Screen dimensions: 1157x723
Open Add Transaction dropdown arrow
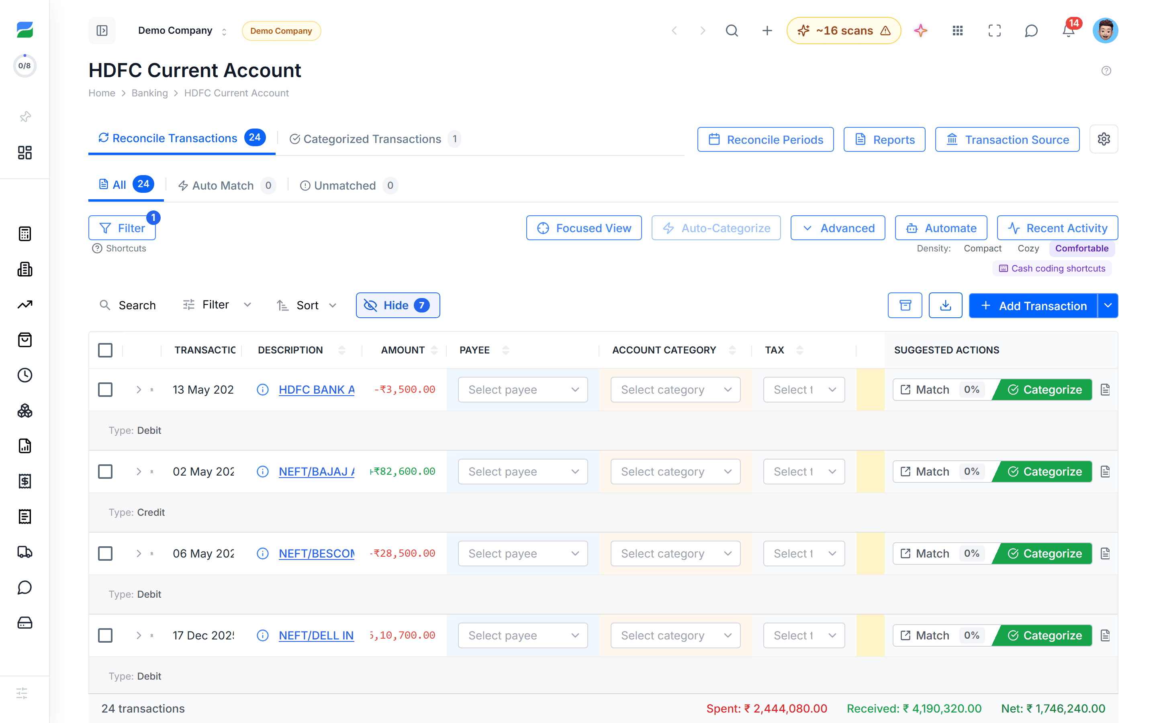click(x=1108, y=306)
